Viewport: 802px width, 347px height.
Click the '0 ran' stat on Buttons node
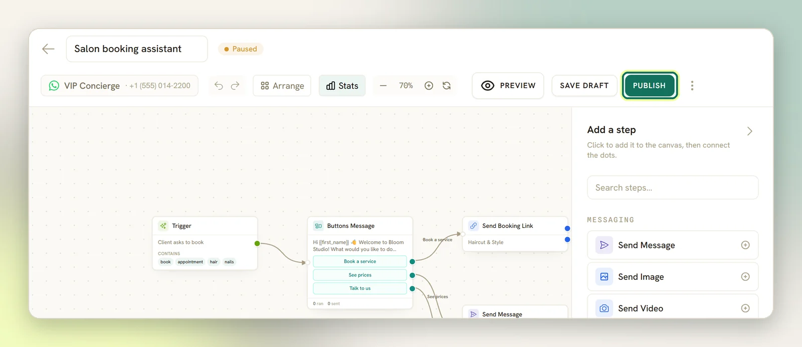[318, 303]
